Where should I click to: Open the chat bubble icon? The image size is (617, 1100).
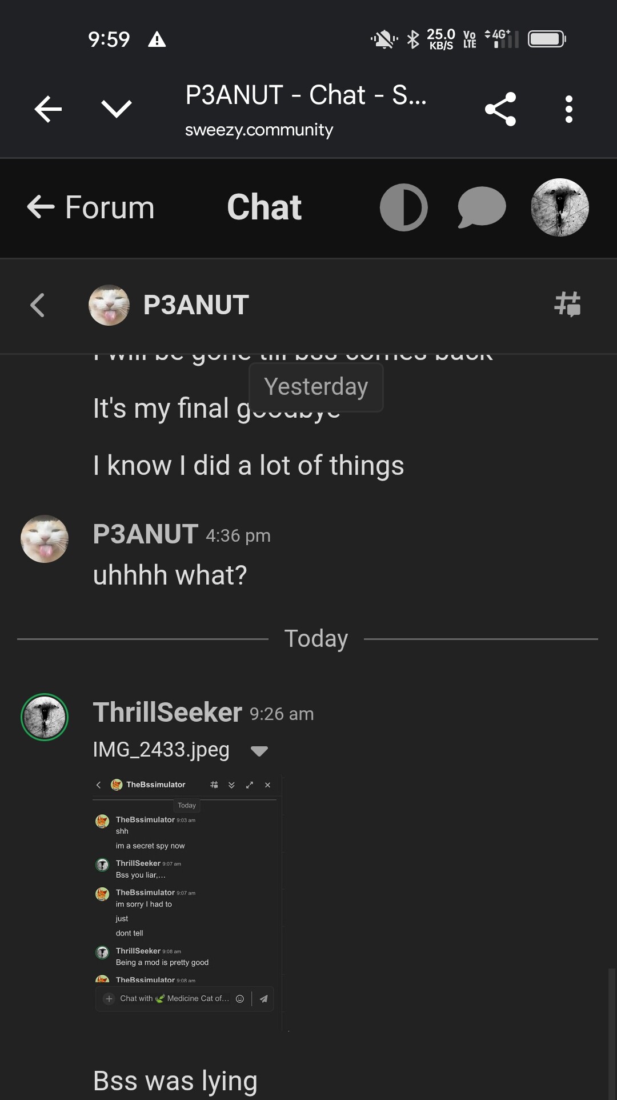(x=482, y=207)
